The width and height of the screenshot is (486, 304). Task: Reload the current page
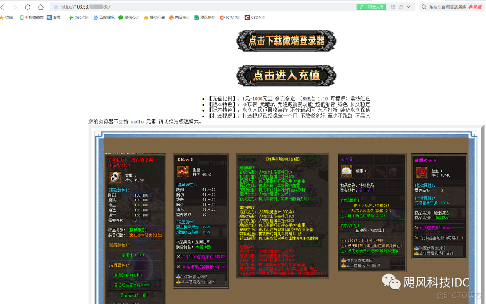(27, 7)
